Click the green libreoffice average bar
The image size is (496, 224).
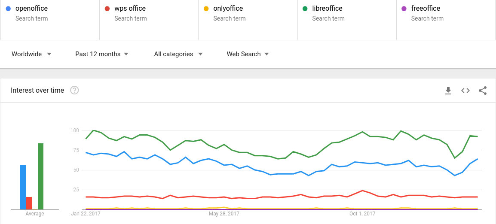pos(40,176)
